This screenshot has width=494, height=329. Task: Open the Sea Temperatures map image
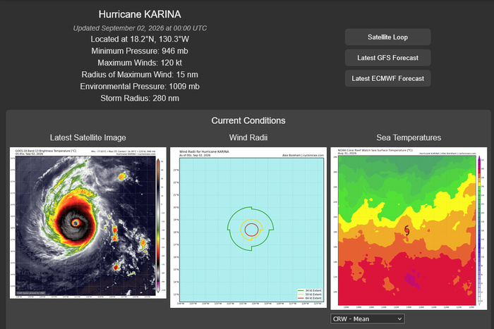409,228
